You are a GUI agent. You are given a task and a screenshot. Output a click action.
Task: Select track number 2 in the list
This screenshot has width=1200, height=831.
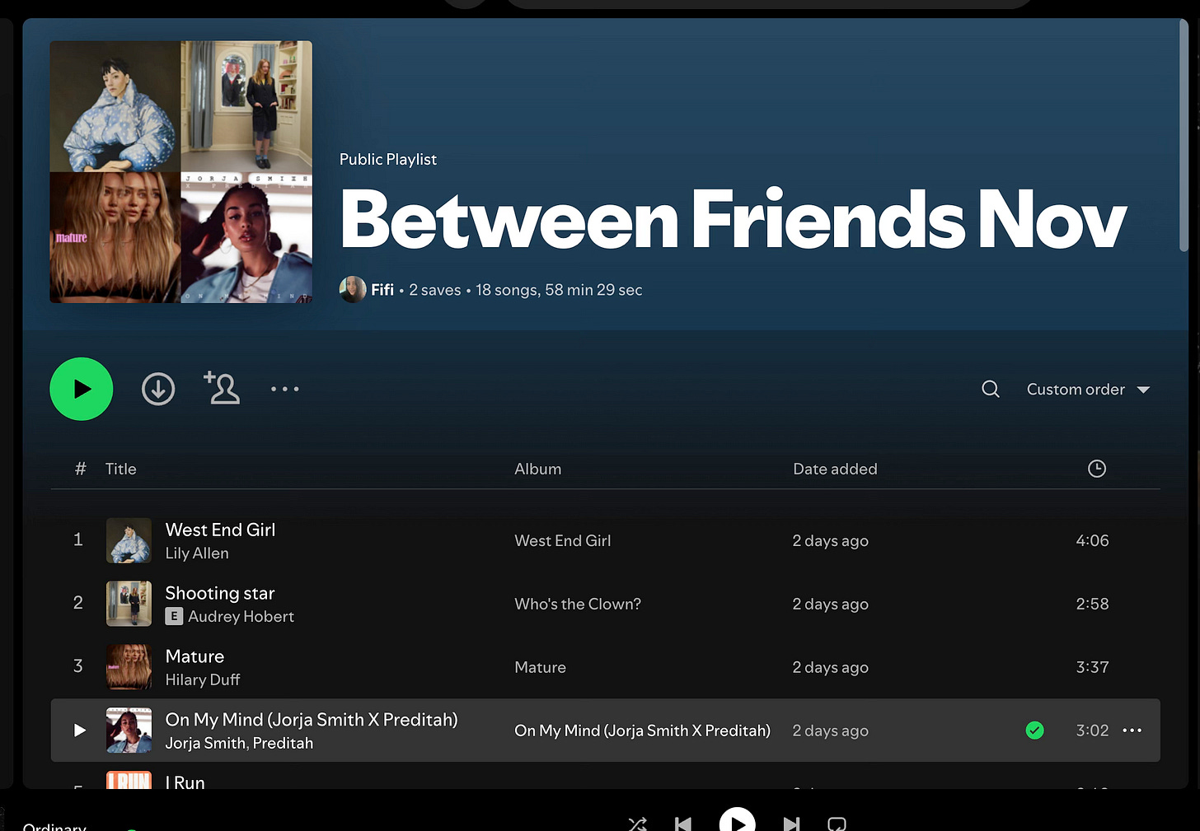[78, 603]
